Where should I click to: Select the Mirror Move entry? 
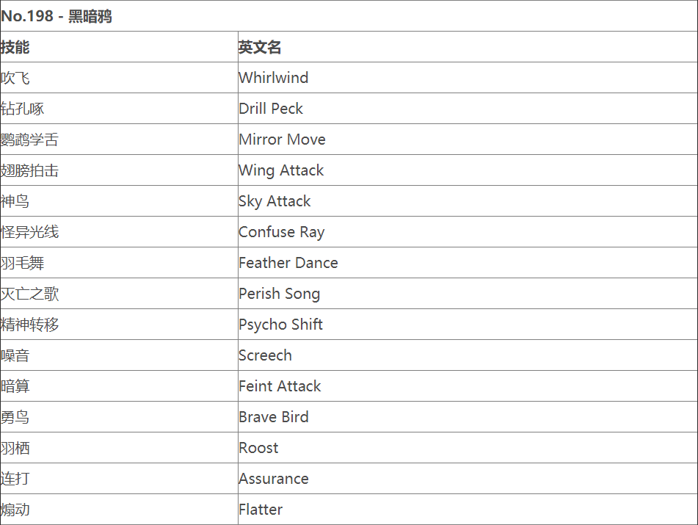click(282, 140)
